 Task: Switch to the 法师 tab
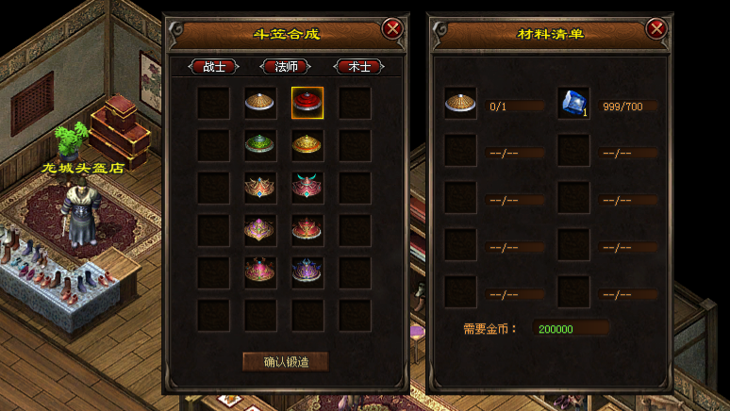pos(286,67)
